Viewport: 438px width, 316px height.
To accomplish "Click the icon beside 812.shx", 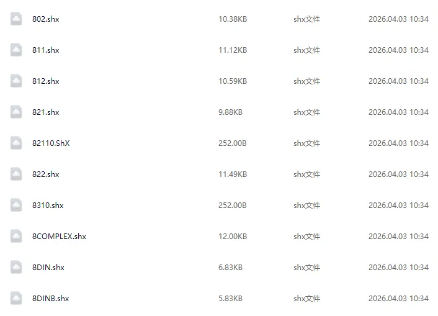I will coord(16,81).
